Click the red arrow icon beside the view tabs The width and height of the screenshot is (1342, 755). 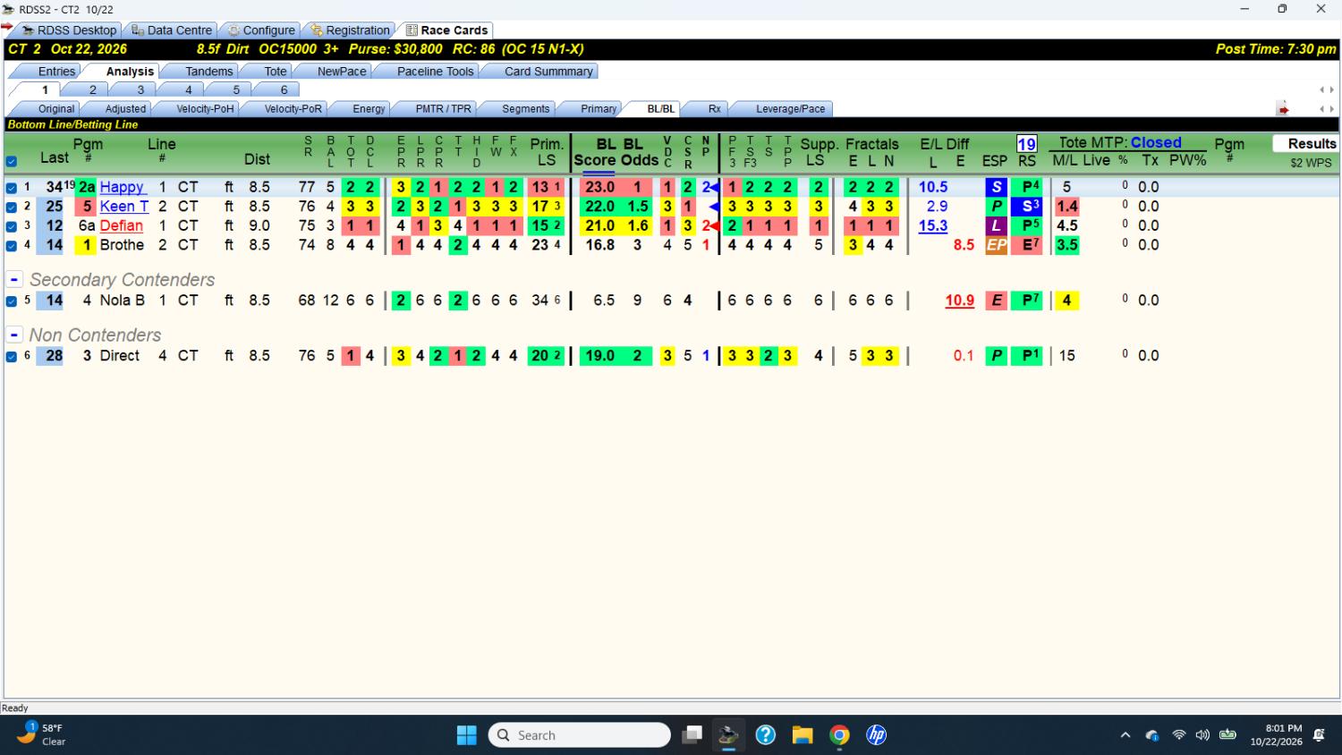1283,109
